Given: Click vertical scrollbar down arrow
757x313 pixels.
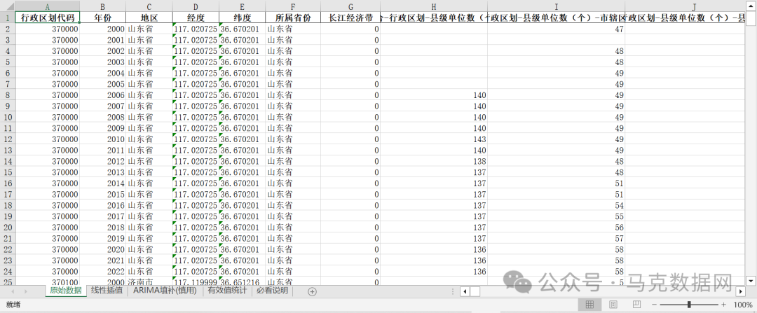Looking at the screenshot, I should pyautogui.click(x=751, y=280).
